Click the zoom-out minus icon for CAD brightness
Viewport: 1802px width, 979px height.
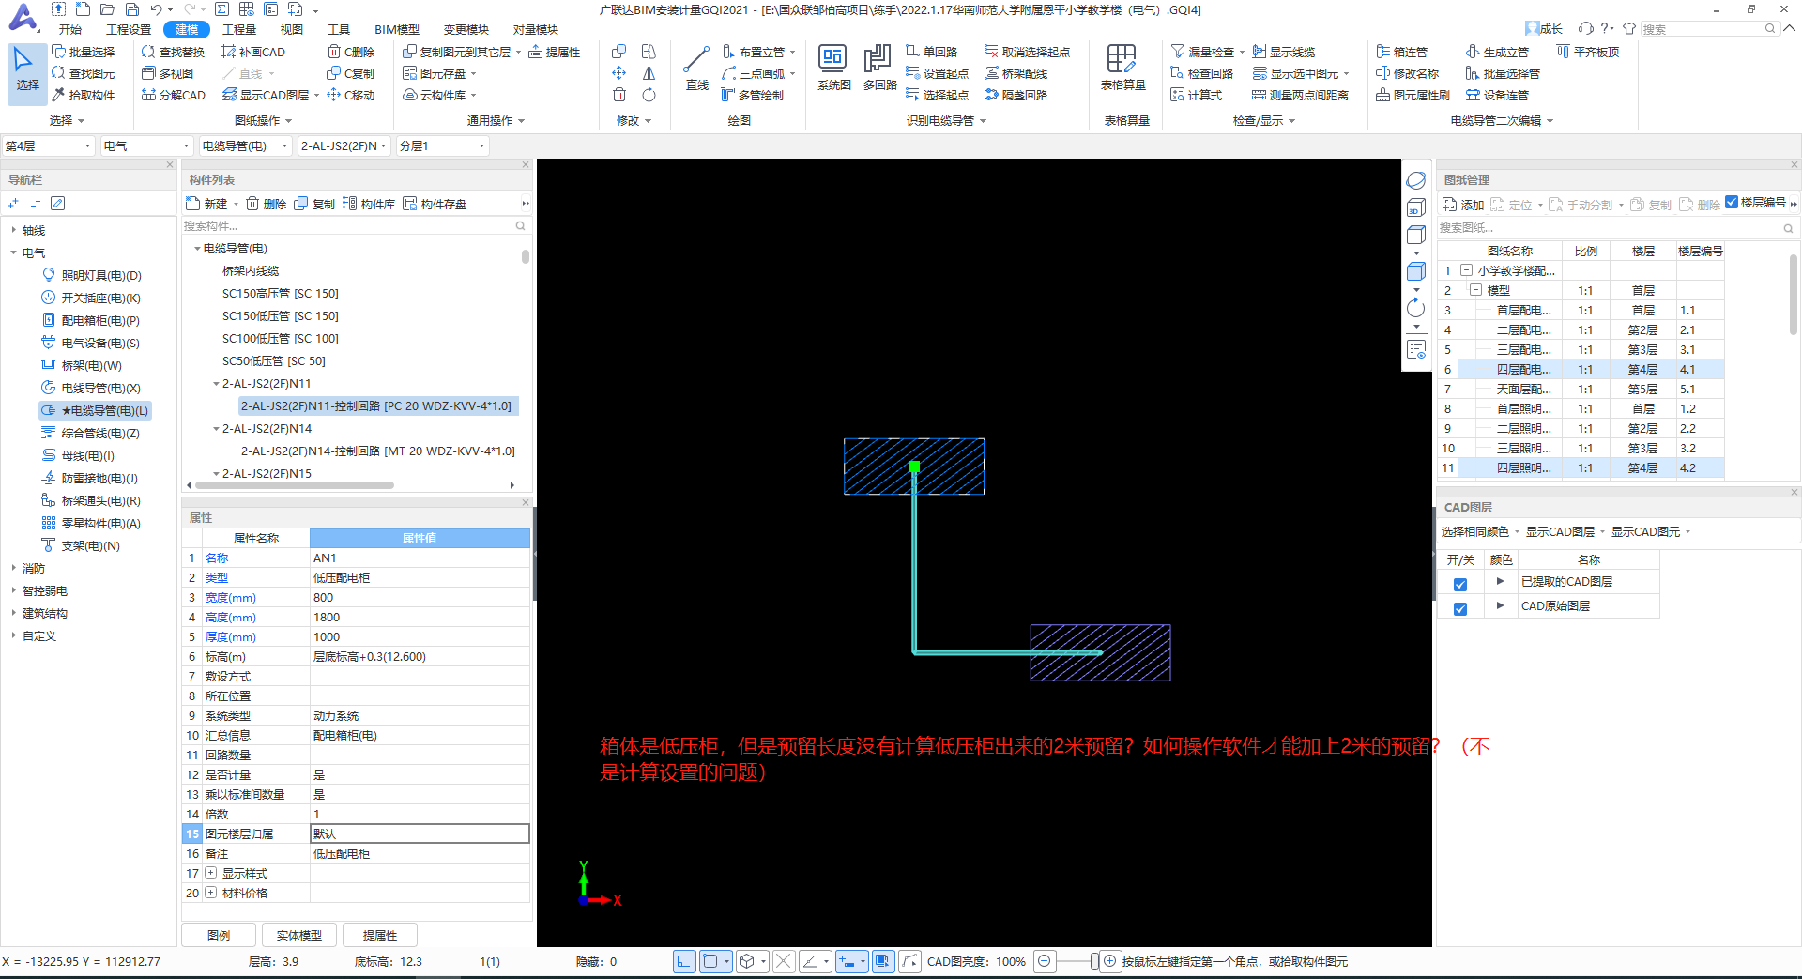point(1045,961)
